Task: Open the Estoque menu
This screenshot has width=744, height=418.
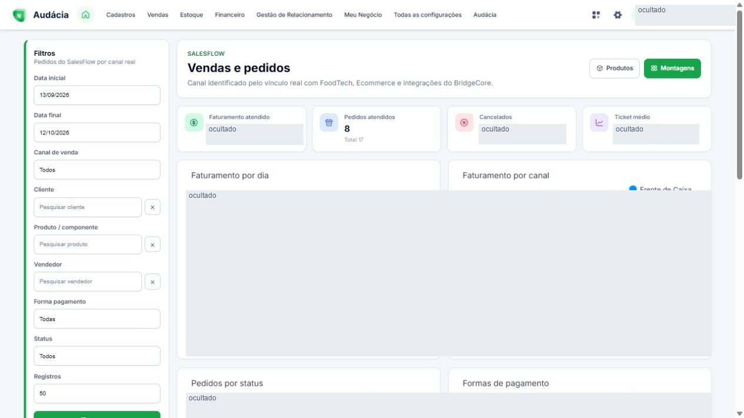Action: click(x=192, y=15)
